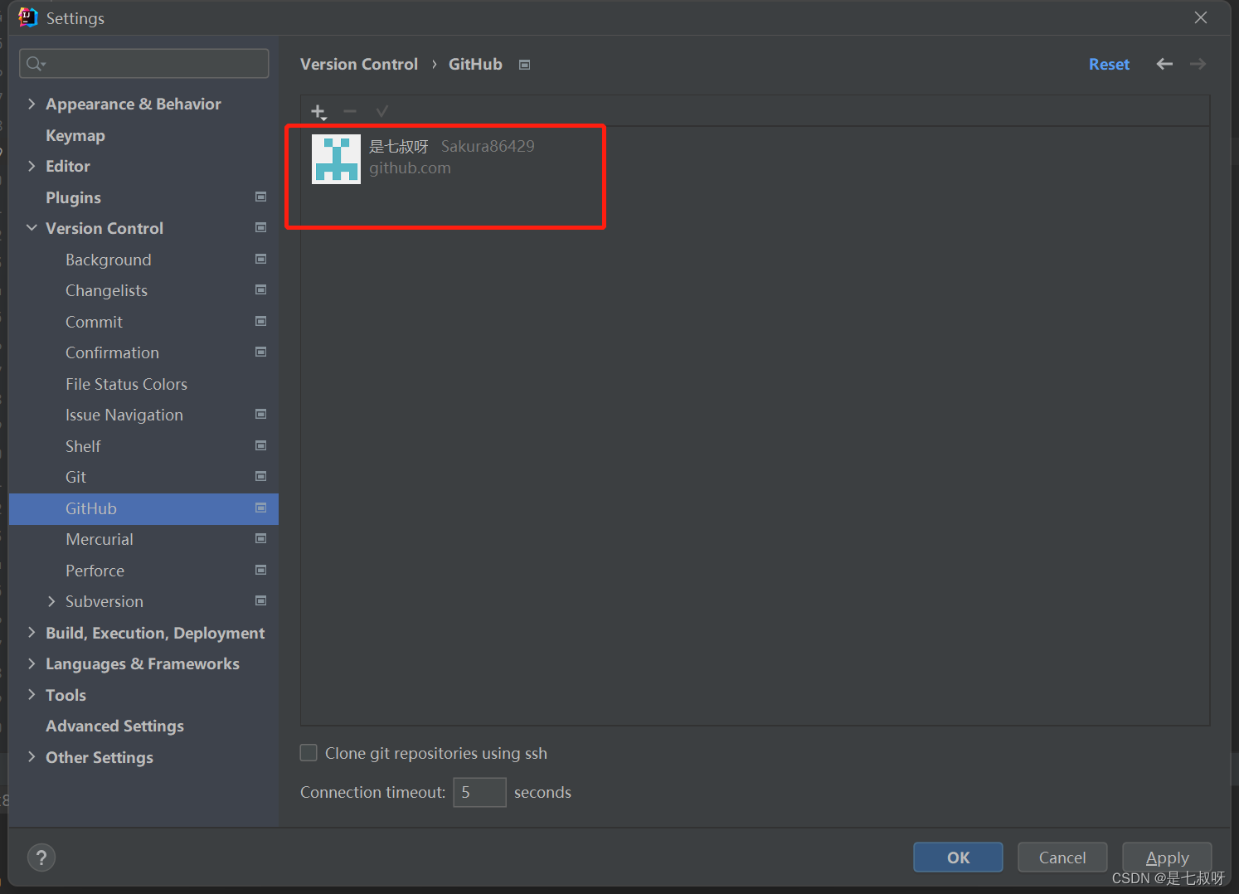Click the project settings icon on Changelists row
This screenshot has width=1239, height=894.
pyautogui.click(x=261, y=290)
